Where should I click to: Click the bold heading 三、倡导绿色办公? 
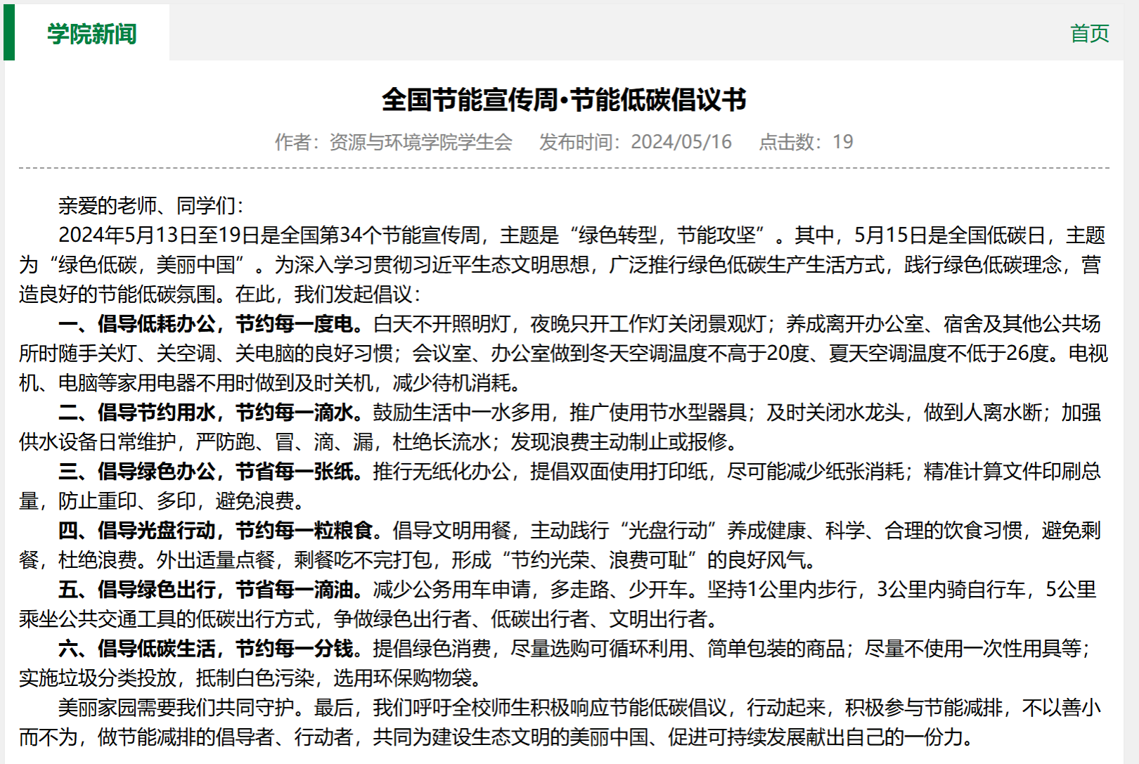(x=136, y=472)
